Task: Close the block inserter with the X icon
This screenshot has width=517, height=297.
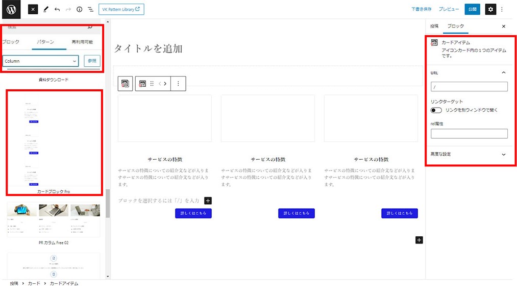Action: click(33, 9)
